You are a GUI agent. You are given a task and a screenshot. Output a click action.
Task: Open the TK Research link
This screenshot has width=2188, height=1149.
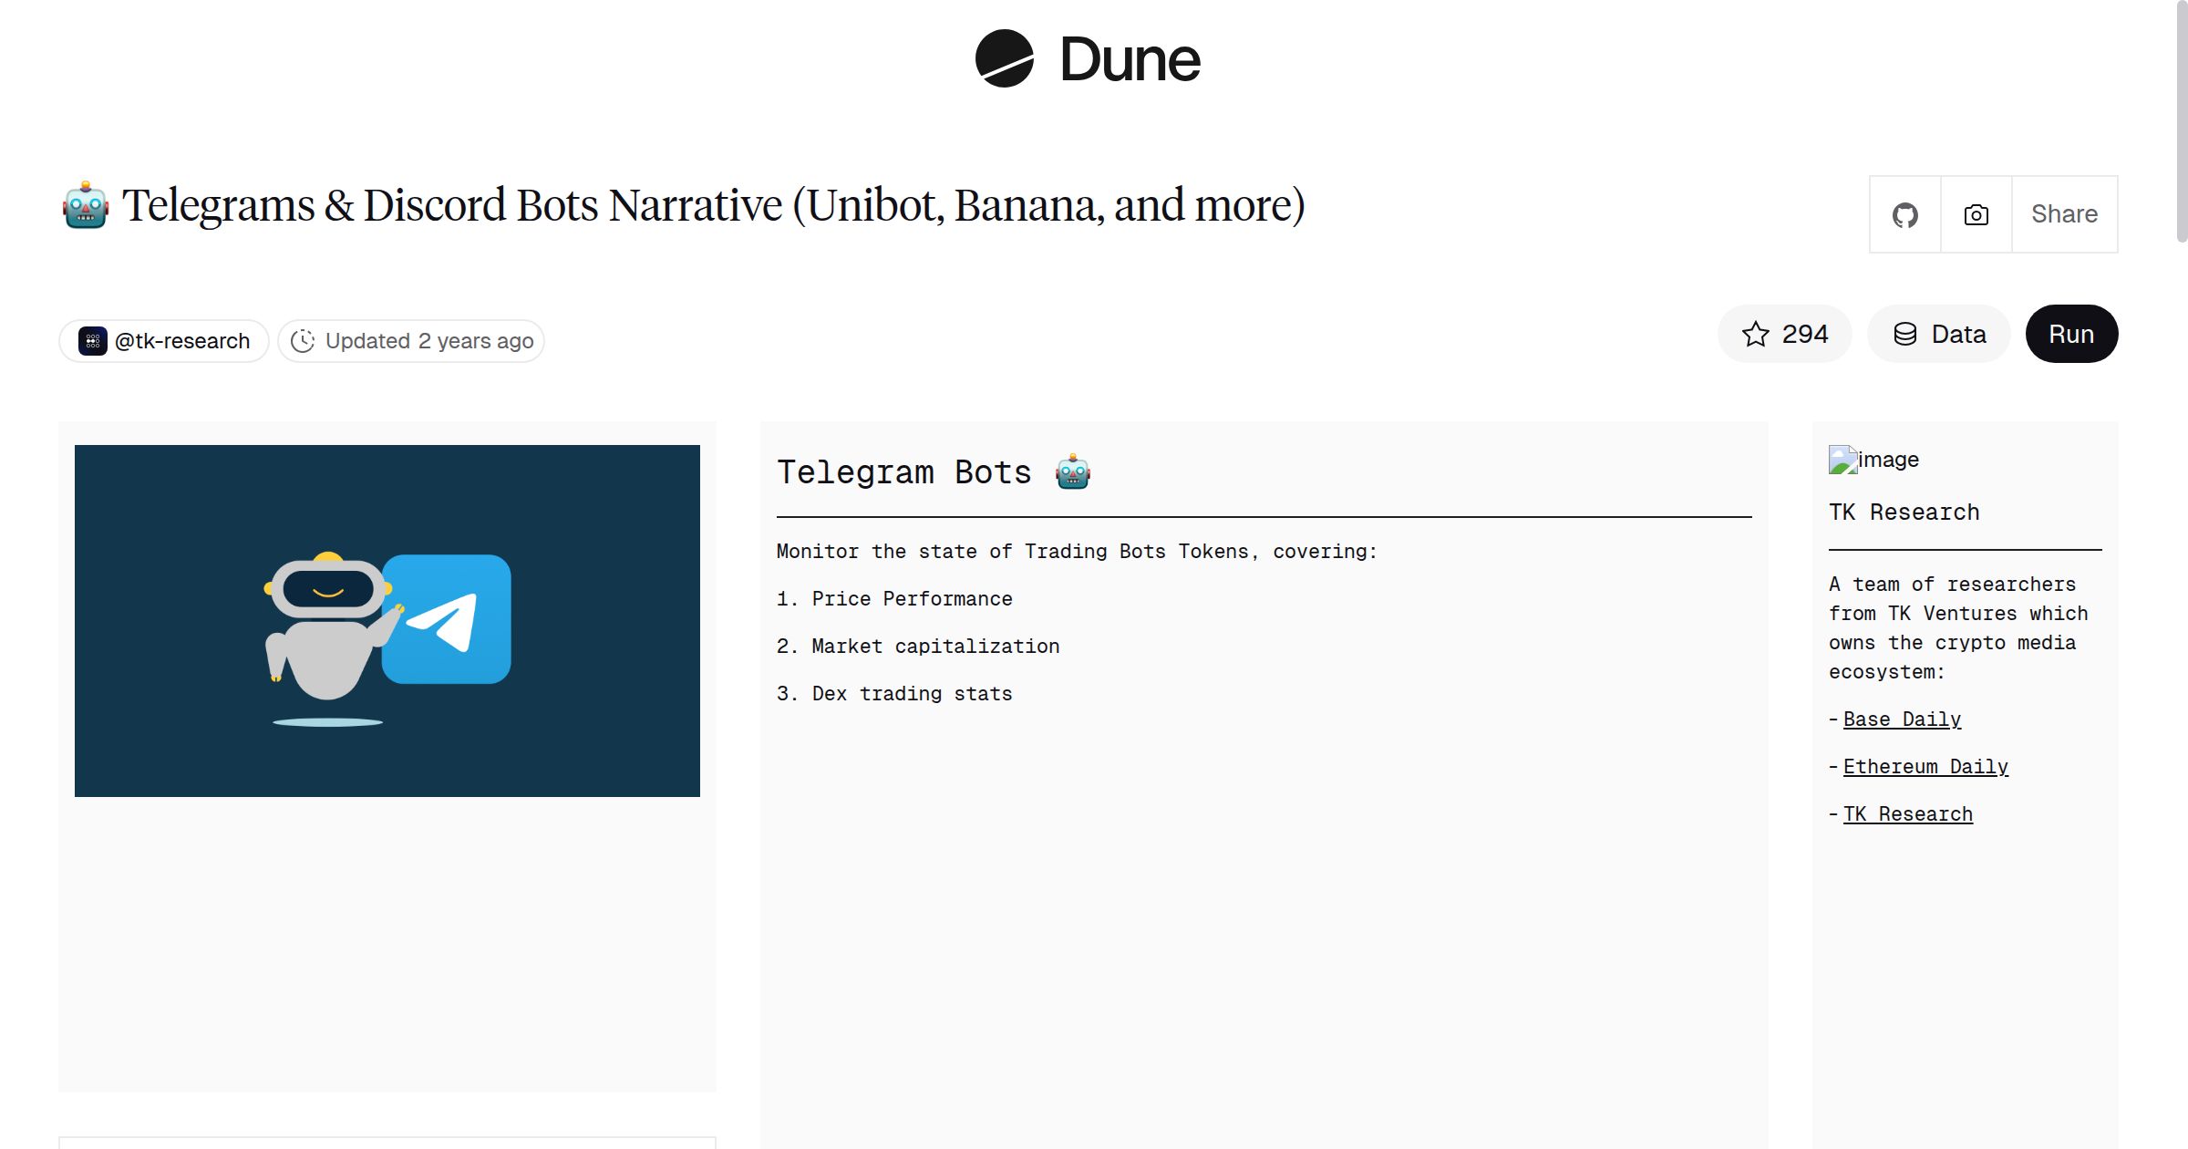tap(1907, 814)
